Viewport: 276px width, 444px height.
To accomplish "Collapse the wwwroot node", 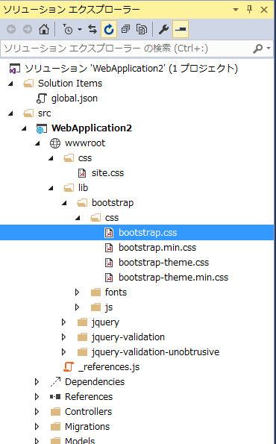I will tap(37, 143).
